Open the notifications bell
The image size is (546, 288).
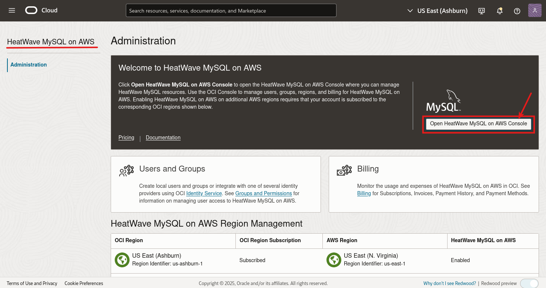499,11
